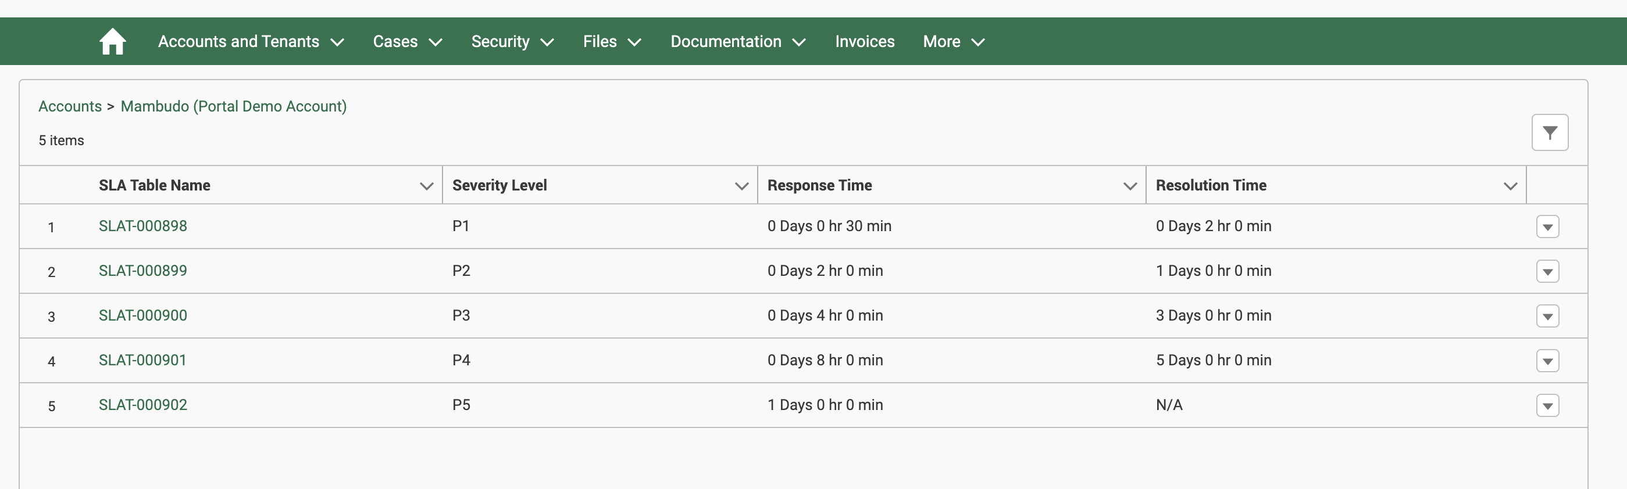Open Response Time column menu chevron
The height and width of the screenshot is (489, 1627).
(x=1130, y=186)
